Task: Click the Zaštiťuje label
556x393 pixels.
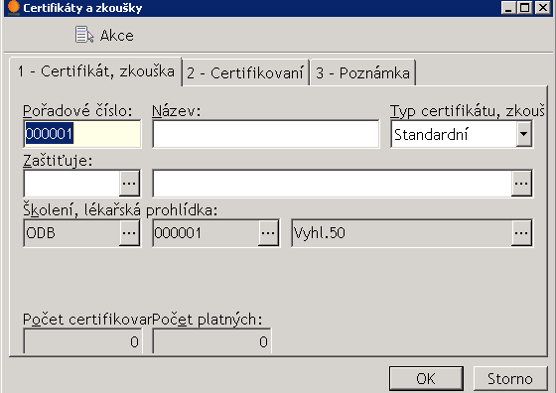Action: pos(58,161)
